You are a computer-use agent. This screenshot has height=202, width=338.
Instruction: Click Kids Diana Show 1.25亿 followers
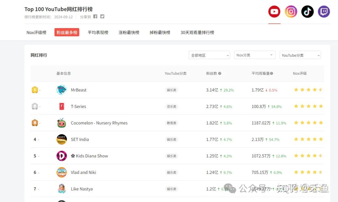[x=212, y=156]
